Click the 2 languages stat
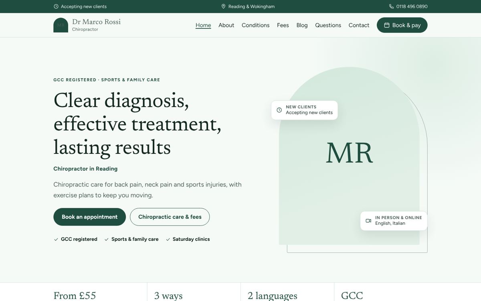Viewport: 481px width, 301px height. tap(273, 296)
